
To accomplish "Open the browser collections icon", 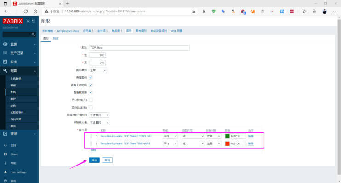I will [x=314, y=11].
